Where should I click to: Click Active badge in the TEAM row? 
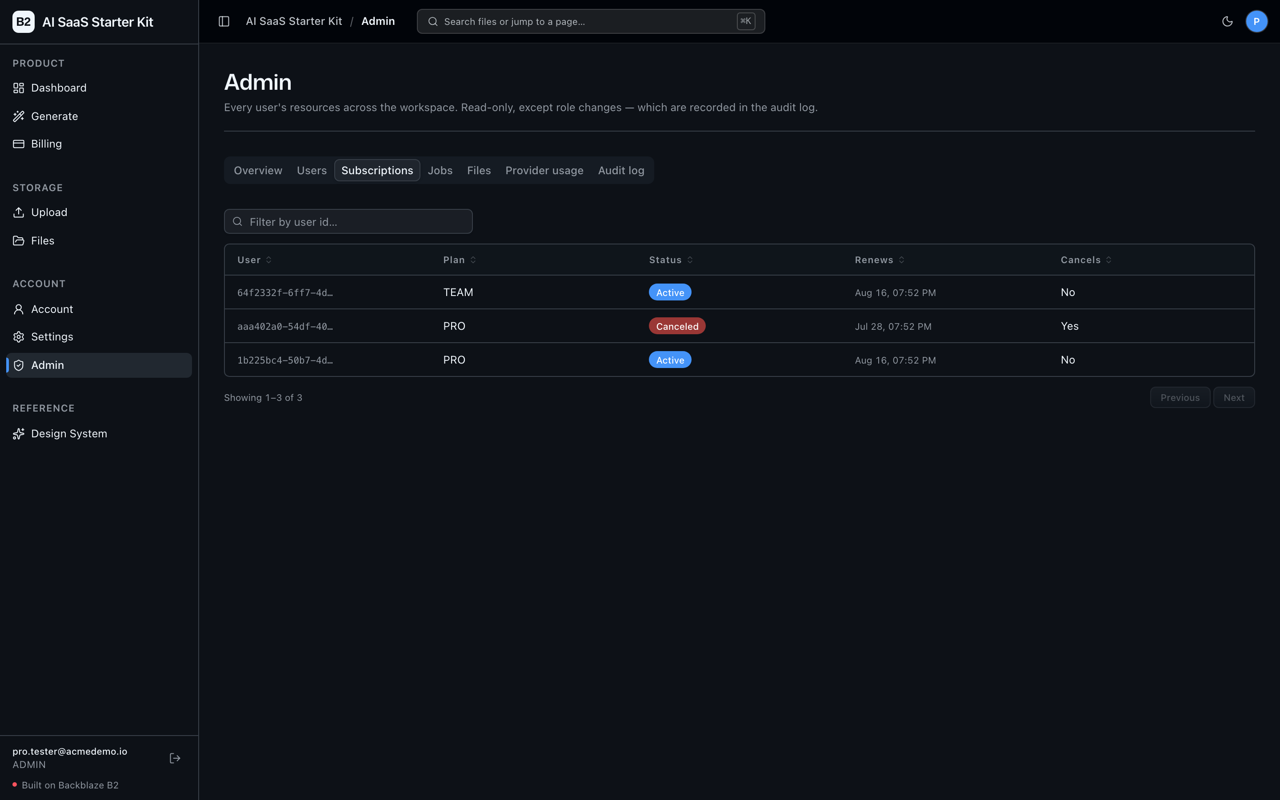pos(670,292)
